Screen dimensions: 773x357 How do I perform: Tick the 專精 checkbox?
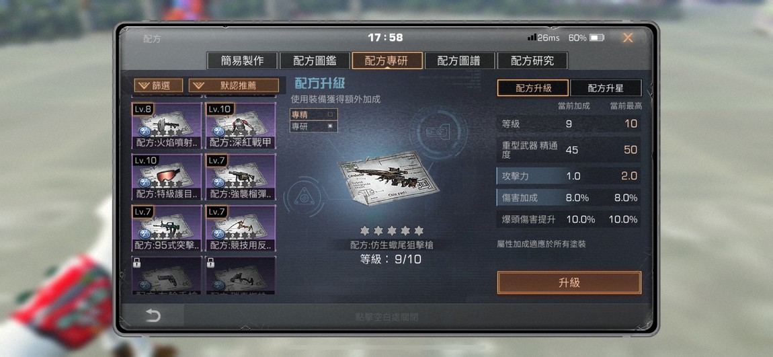pyautogui.click(x=330, y=114)
